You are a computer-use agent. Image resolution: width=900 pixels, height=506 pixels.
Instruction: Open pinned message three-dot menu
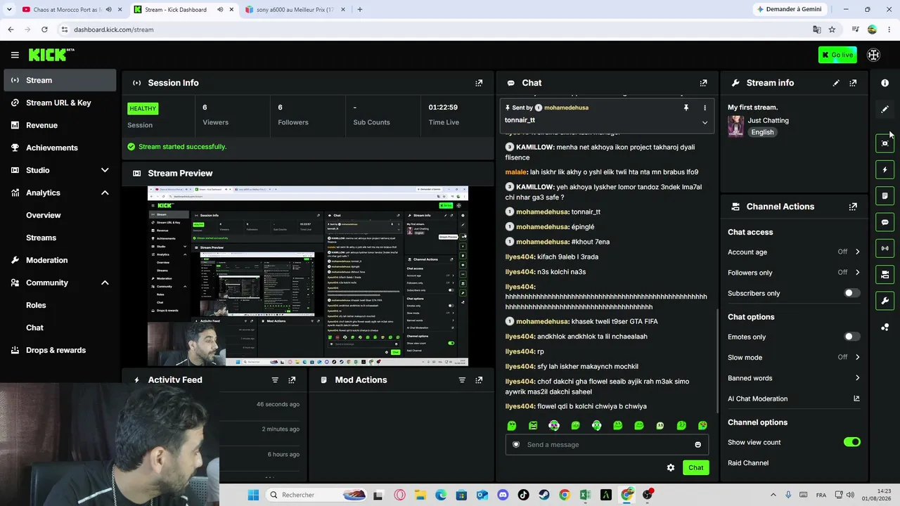click(705, 108)
